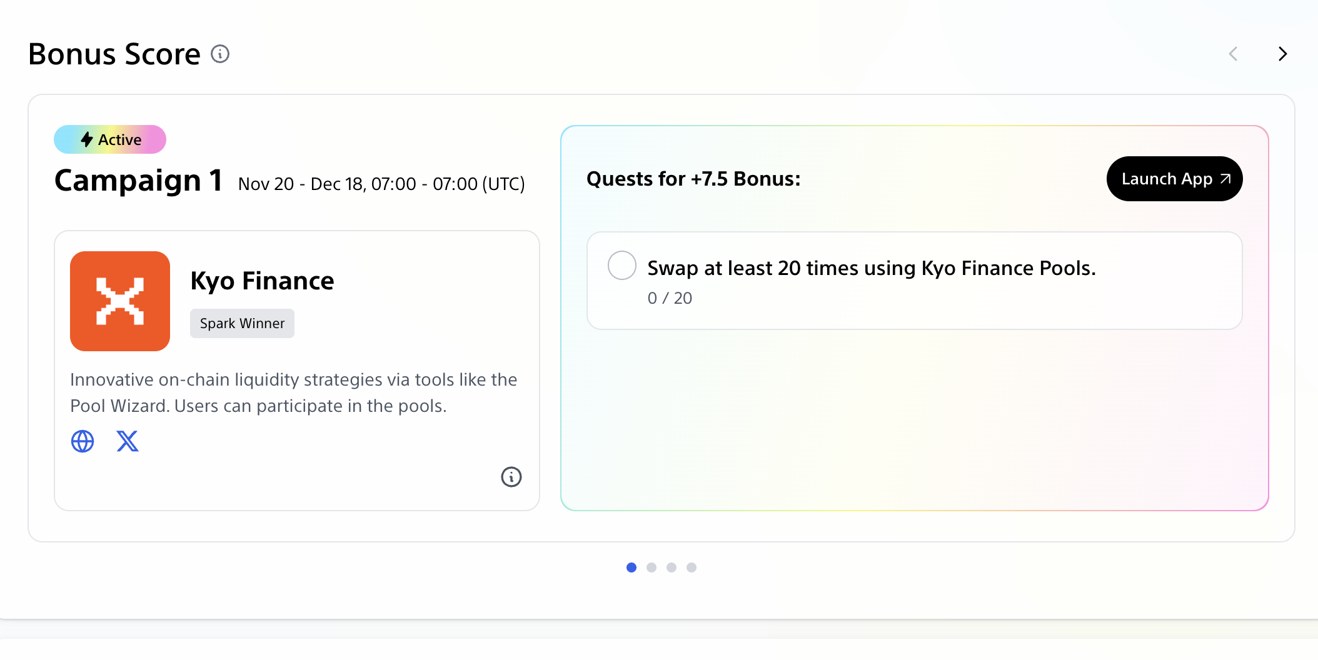Select the first carousel page dot
The height and width of the screenshot is (660, 1318).
point(631,567)
